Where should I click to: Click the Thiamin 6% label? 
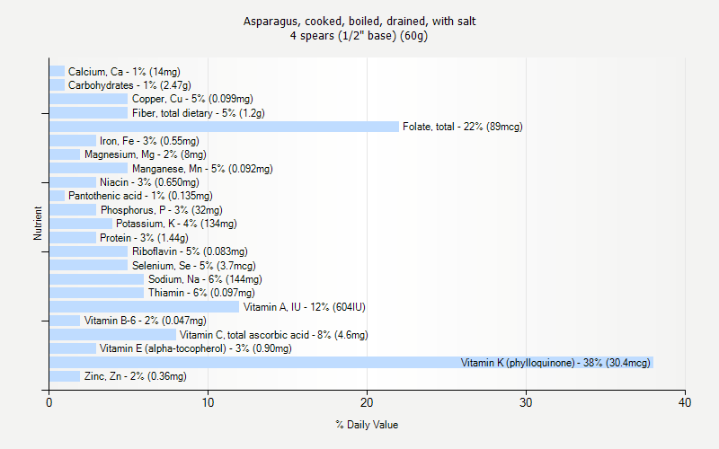pos(201,293)
